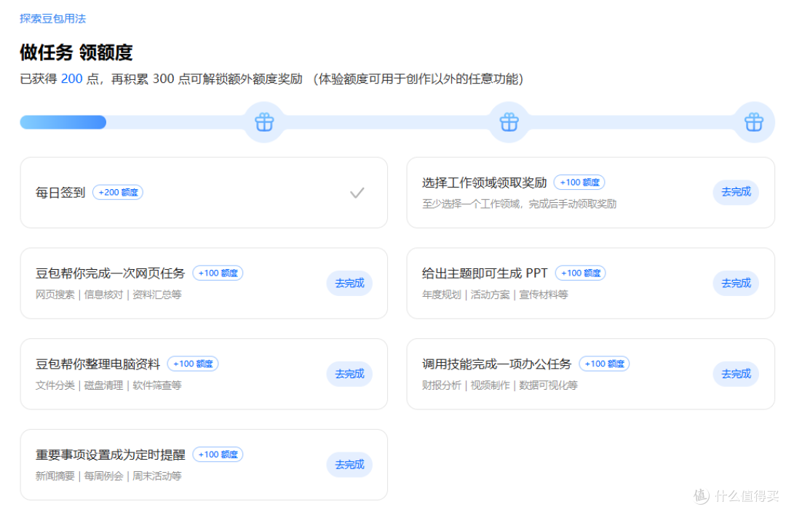Click the 重要事项设置成为定时提醒 title

(x=111, y=455)
